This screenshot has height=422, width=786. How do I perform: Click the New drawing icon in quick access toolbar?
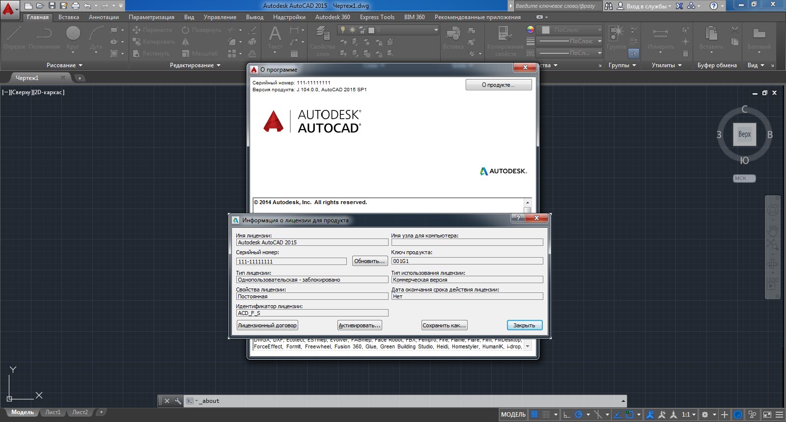(28, 6)
